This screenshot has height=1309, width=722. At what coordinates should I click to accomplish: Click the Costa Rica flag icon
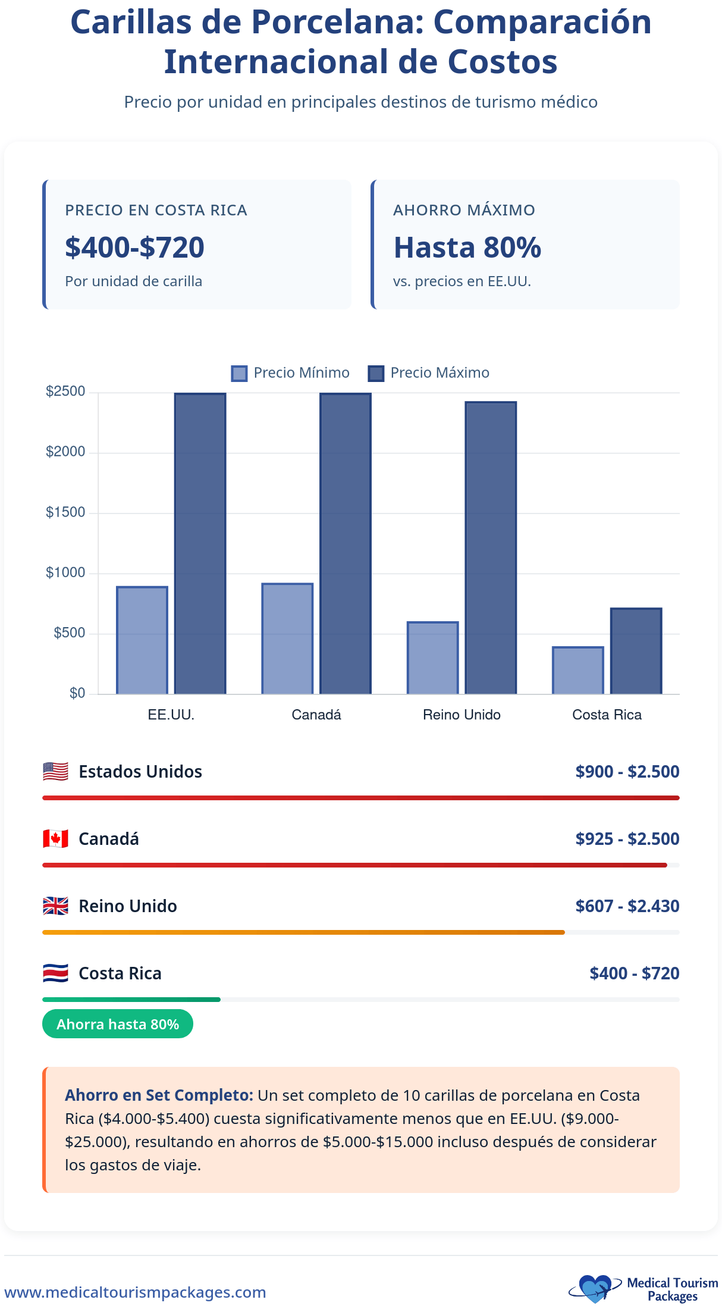click(x=55, y=973)
